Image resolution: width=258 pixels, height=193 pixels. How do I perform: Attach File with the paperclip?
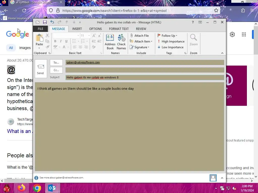[x=139, y=36]
